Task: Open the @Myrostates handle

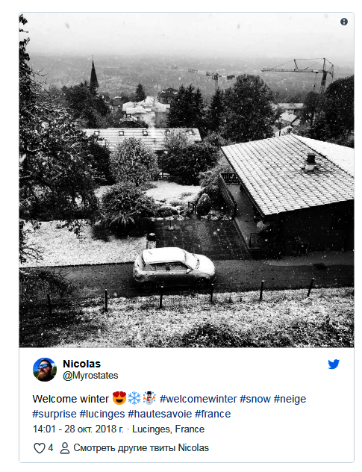Action: 90,376
